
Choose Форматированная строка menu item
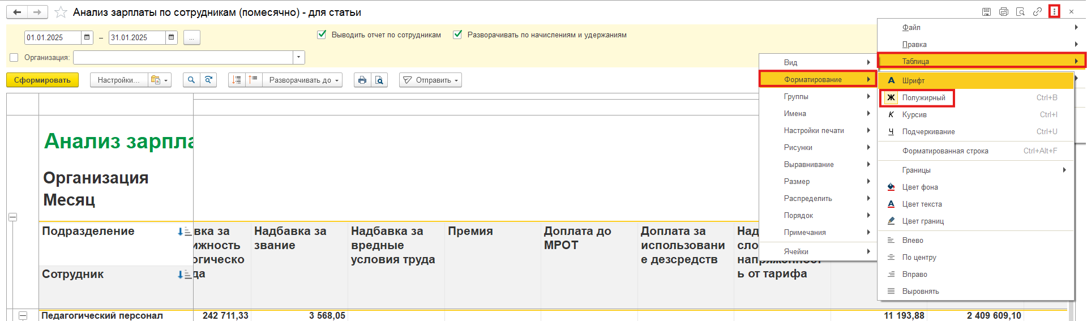coord(976,151)
